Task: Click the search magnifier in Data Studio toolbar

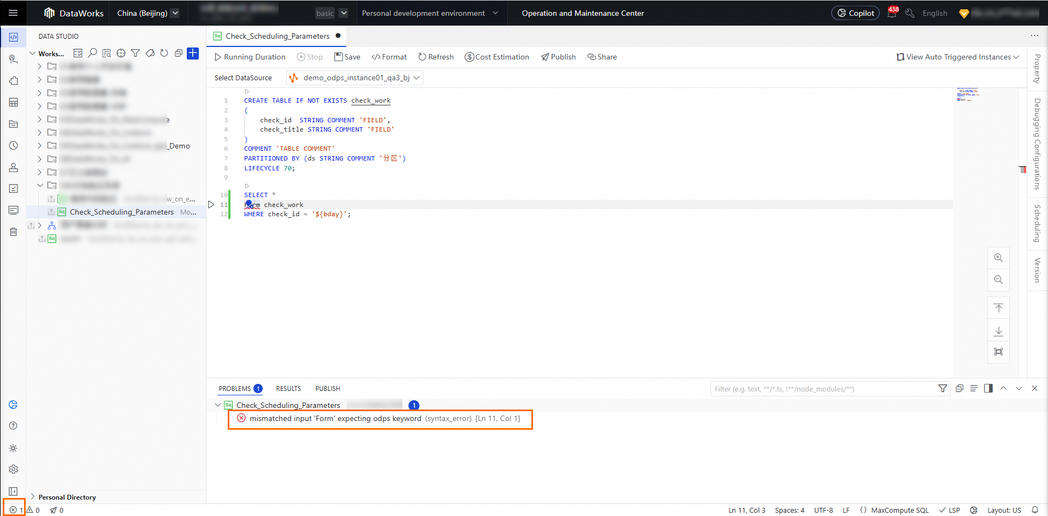Action: coord(93,53)
